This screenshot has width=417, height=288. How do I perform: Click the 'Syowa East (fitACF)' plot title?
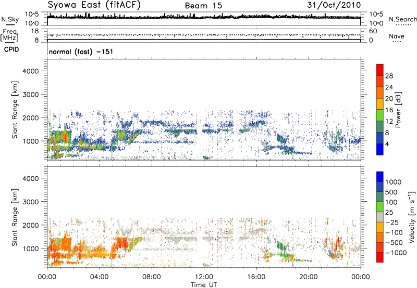tap(94, 5)
